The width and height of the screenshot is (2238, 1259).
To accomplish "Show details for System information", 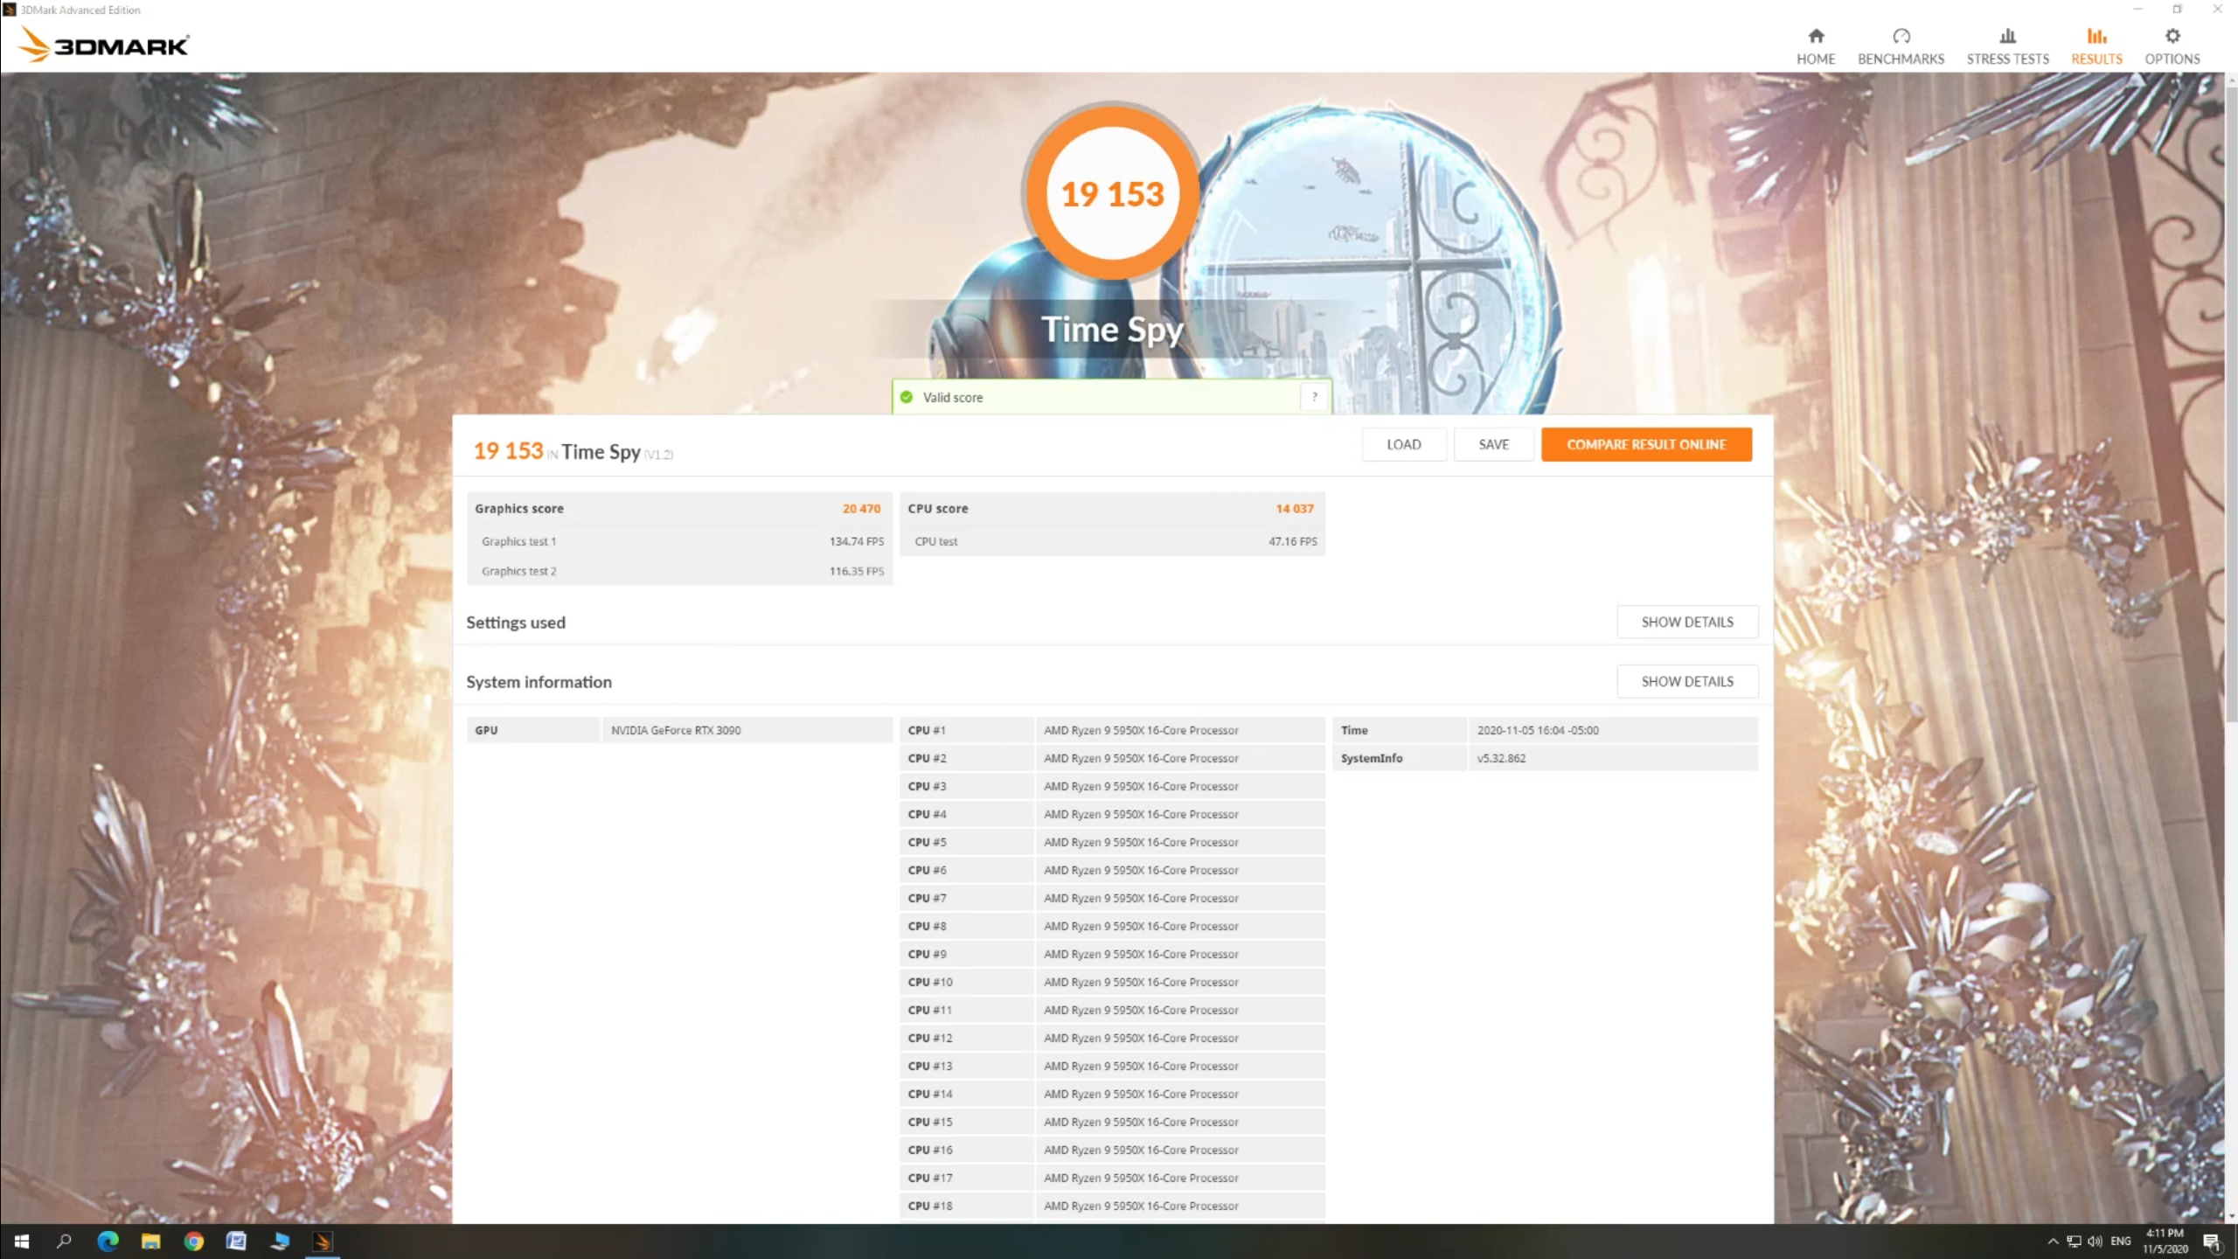I will pyautogui.click(x=1686, y=681).
